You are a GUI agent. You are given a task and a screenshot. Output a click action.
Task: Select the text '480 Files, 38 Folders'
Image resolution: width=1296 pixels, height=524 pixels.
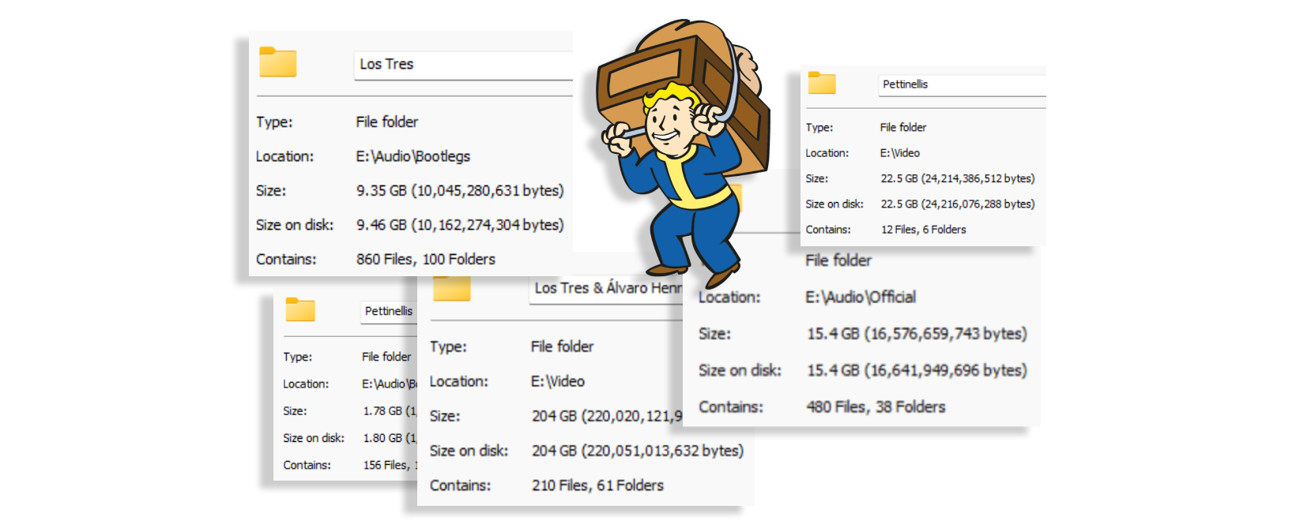pos(876,407)
